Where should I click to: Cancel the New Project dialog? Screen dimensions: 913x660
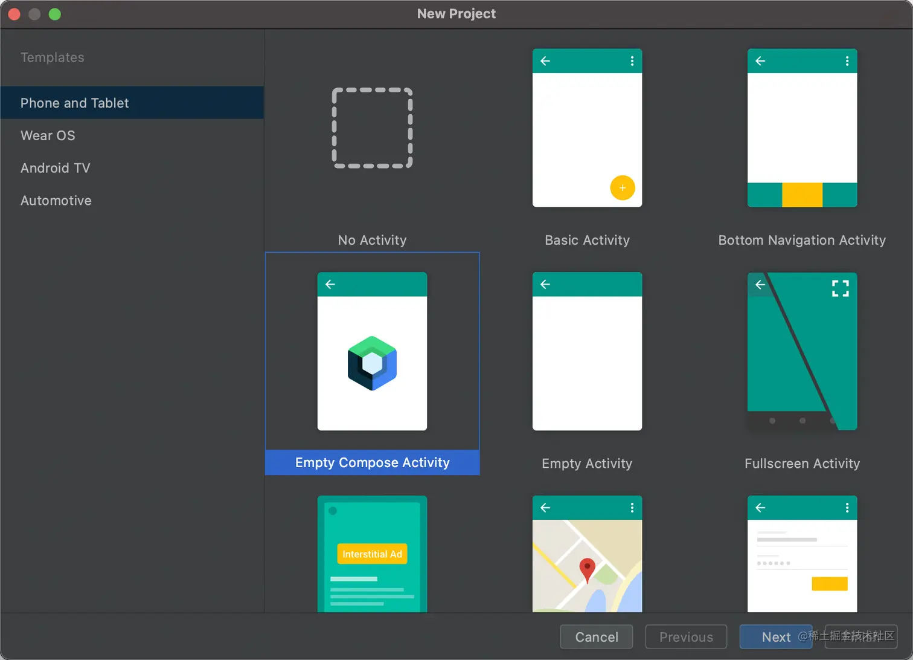597,637
